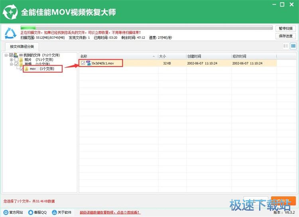Sort by the 修改时间 column header
Screen dimensions: 299x217
point(254,56)
